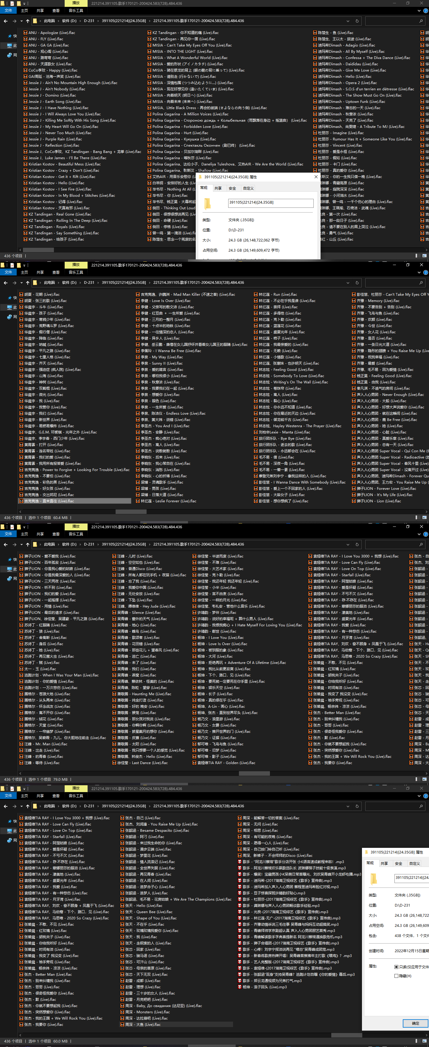Click the file icon of 狮子LION - Lion (Live)
The image size is (429, 1047).
tap(354, 501)
